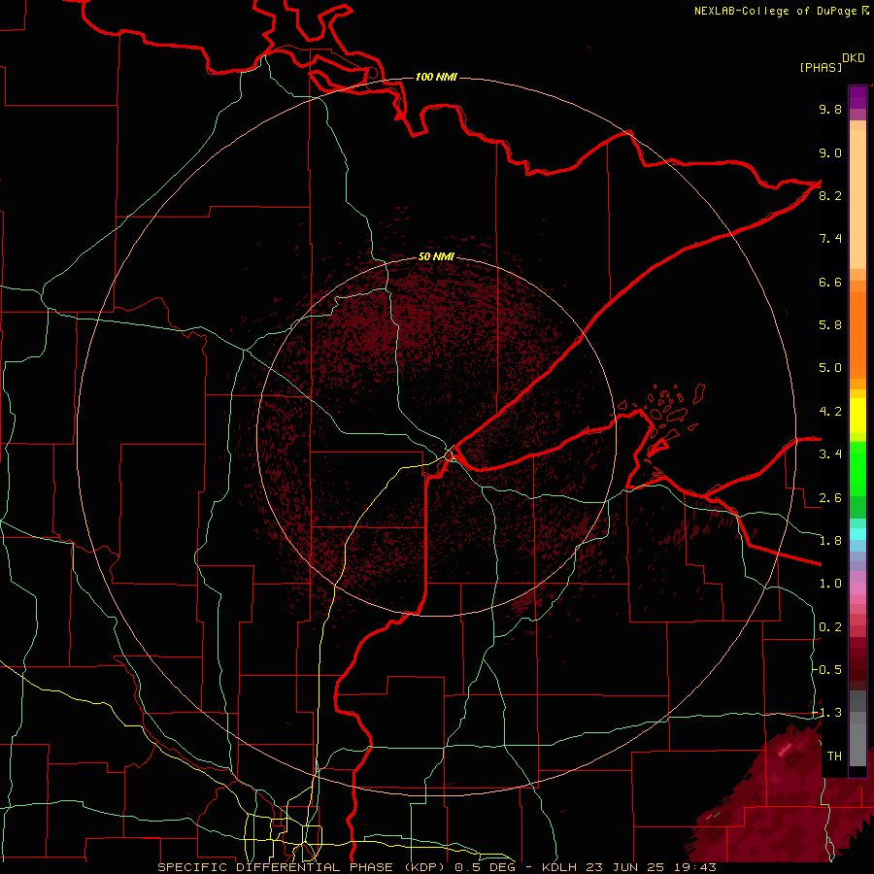This screenshot has width=874, height=874.
Task: Click the TH label at the scale bottom
Action: (x=834, y=756)
